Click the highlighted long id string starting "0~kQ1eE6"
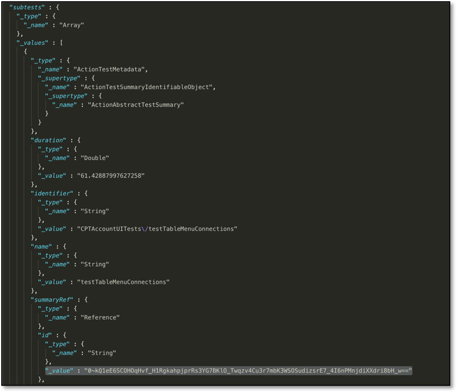 (x=248, y=371)
